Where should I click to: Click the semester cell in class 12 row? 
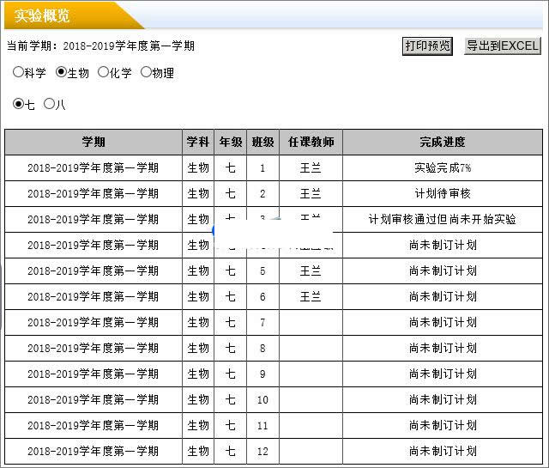[94, 451]
